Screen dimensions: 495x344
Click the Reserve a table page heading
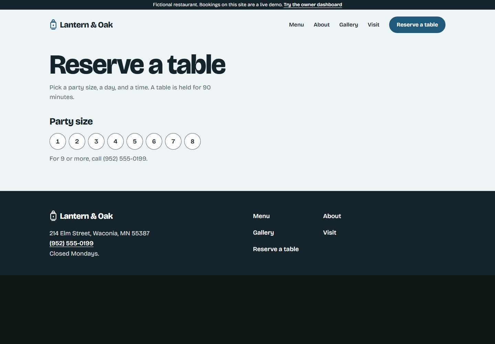tap(137, 65)
